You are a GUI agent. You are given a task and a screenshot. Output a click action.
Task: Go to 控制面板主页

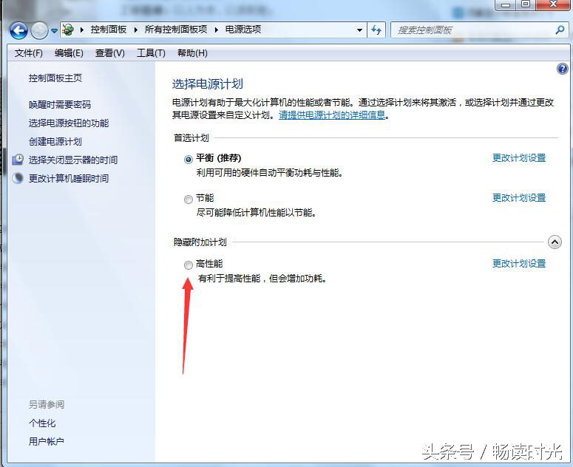(55, 78)
